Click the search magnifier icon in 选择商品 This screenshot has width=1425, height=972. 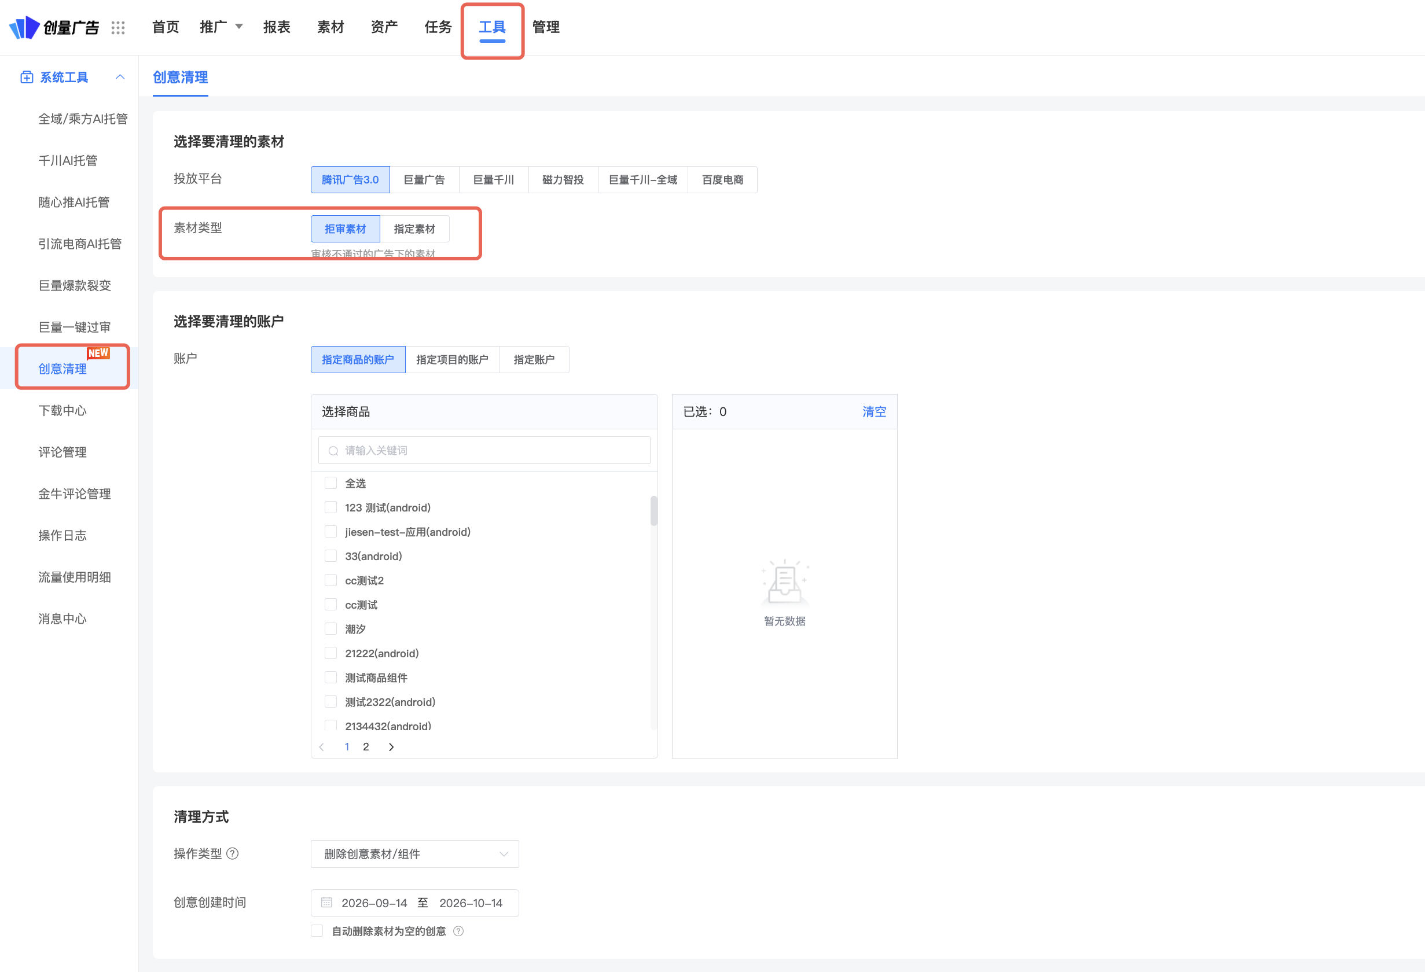[x=333, y=451]
